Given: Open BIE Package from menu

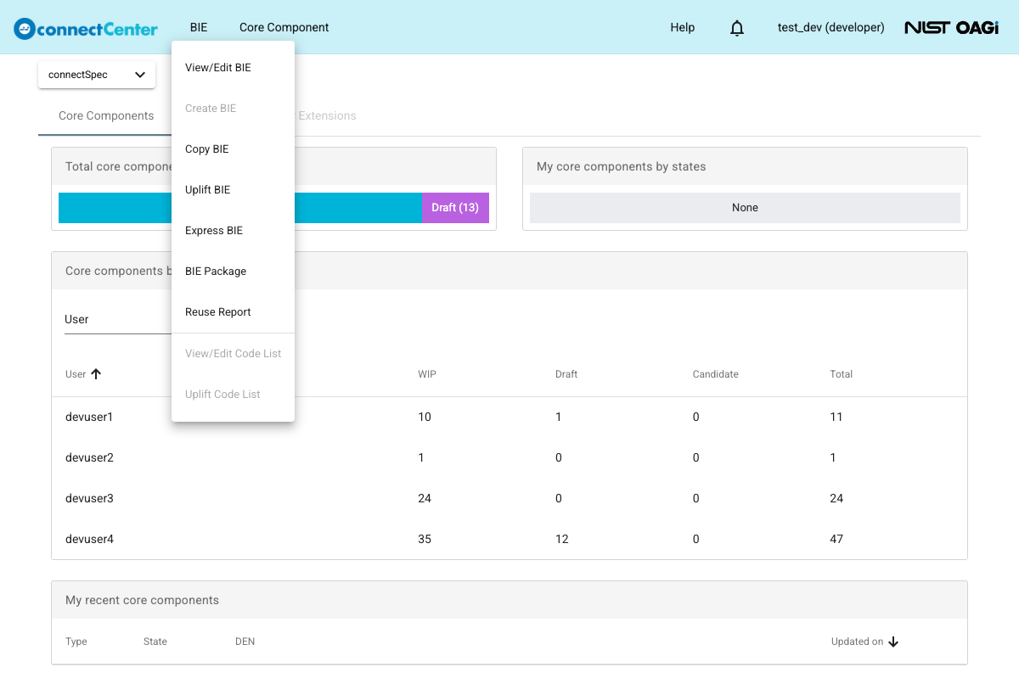Looking at the screenshot, I should click(x=233, y=272).
